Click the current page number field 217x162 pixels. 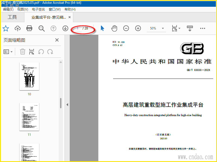click(x=78, y=28)
